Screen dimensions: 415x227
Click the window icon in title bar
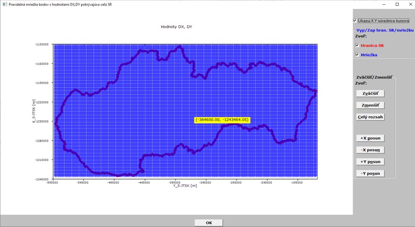[x=4, y=4]
